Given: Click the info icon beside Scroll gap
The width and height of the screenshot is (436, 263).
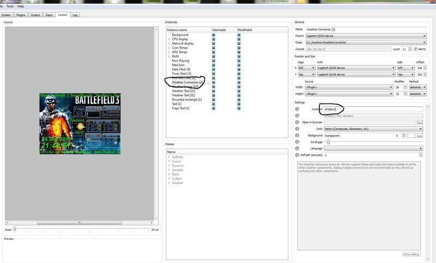Looking at the screenshot, I should [297, 142].
